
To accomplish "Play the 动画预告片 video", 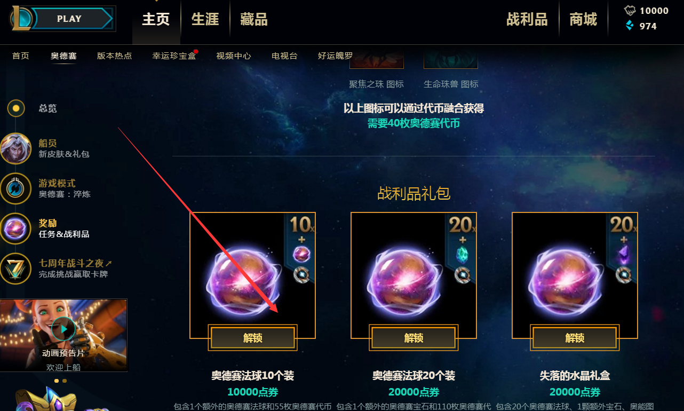I will pos(63,329).
